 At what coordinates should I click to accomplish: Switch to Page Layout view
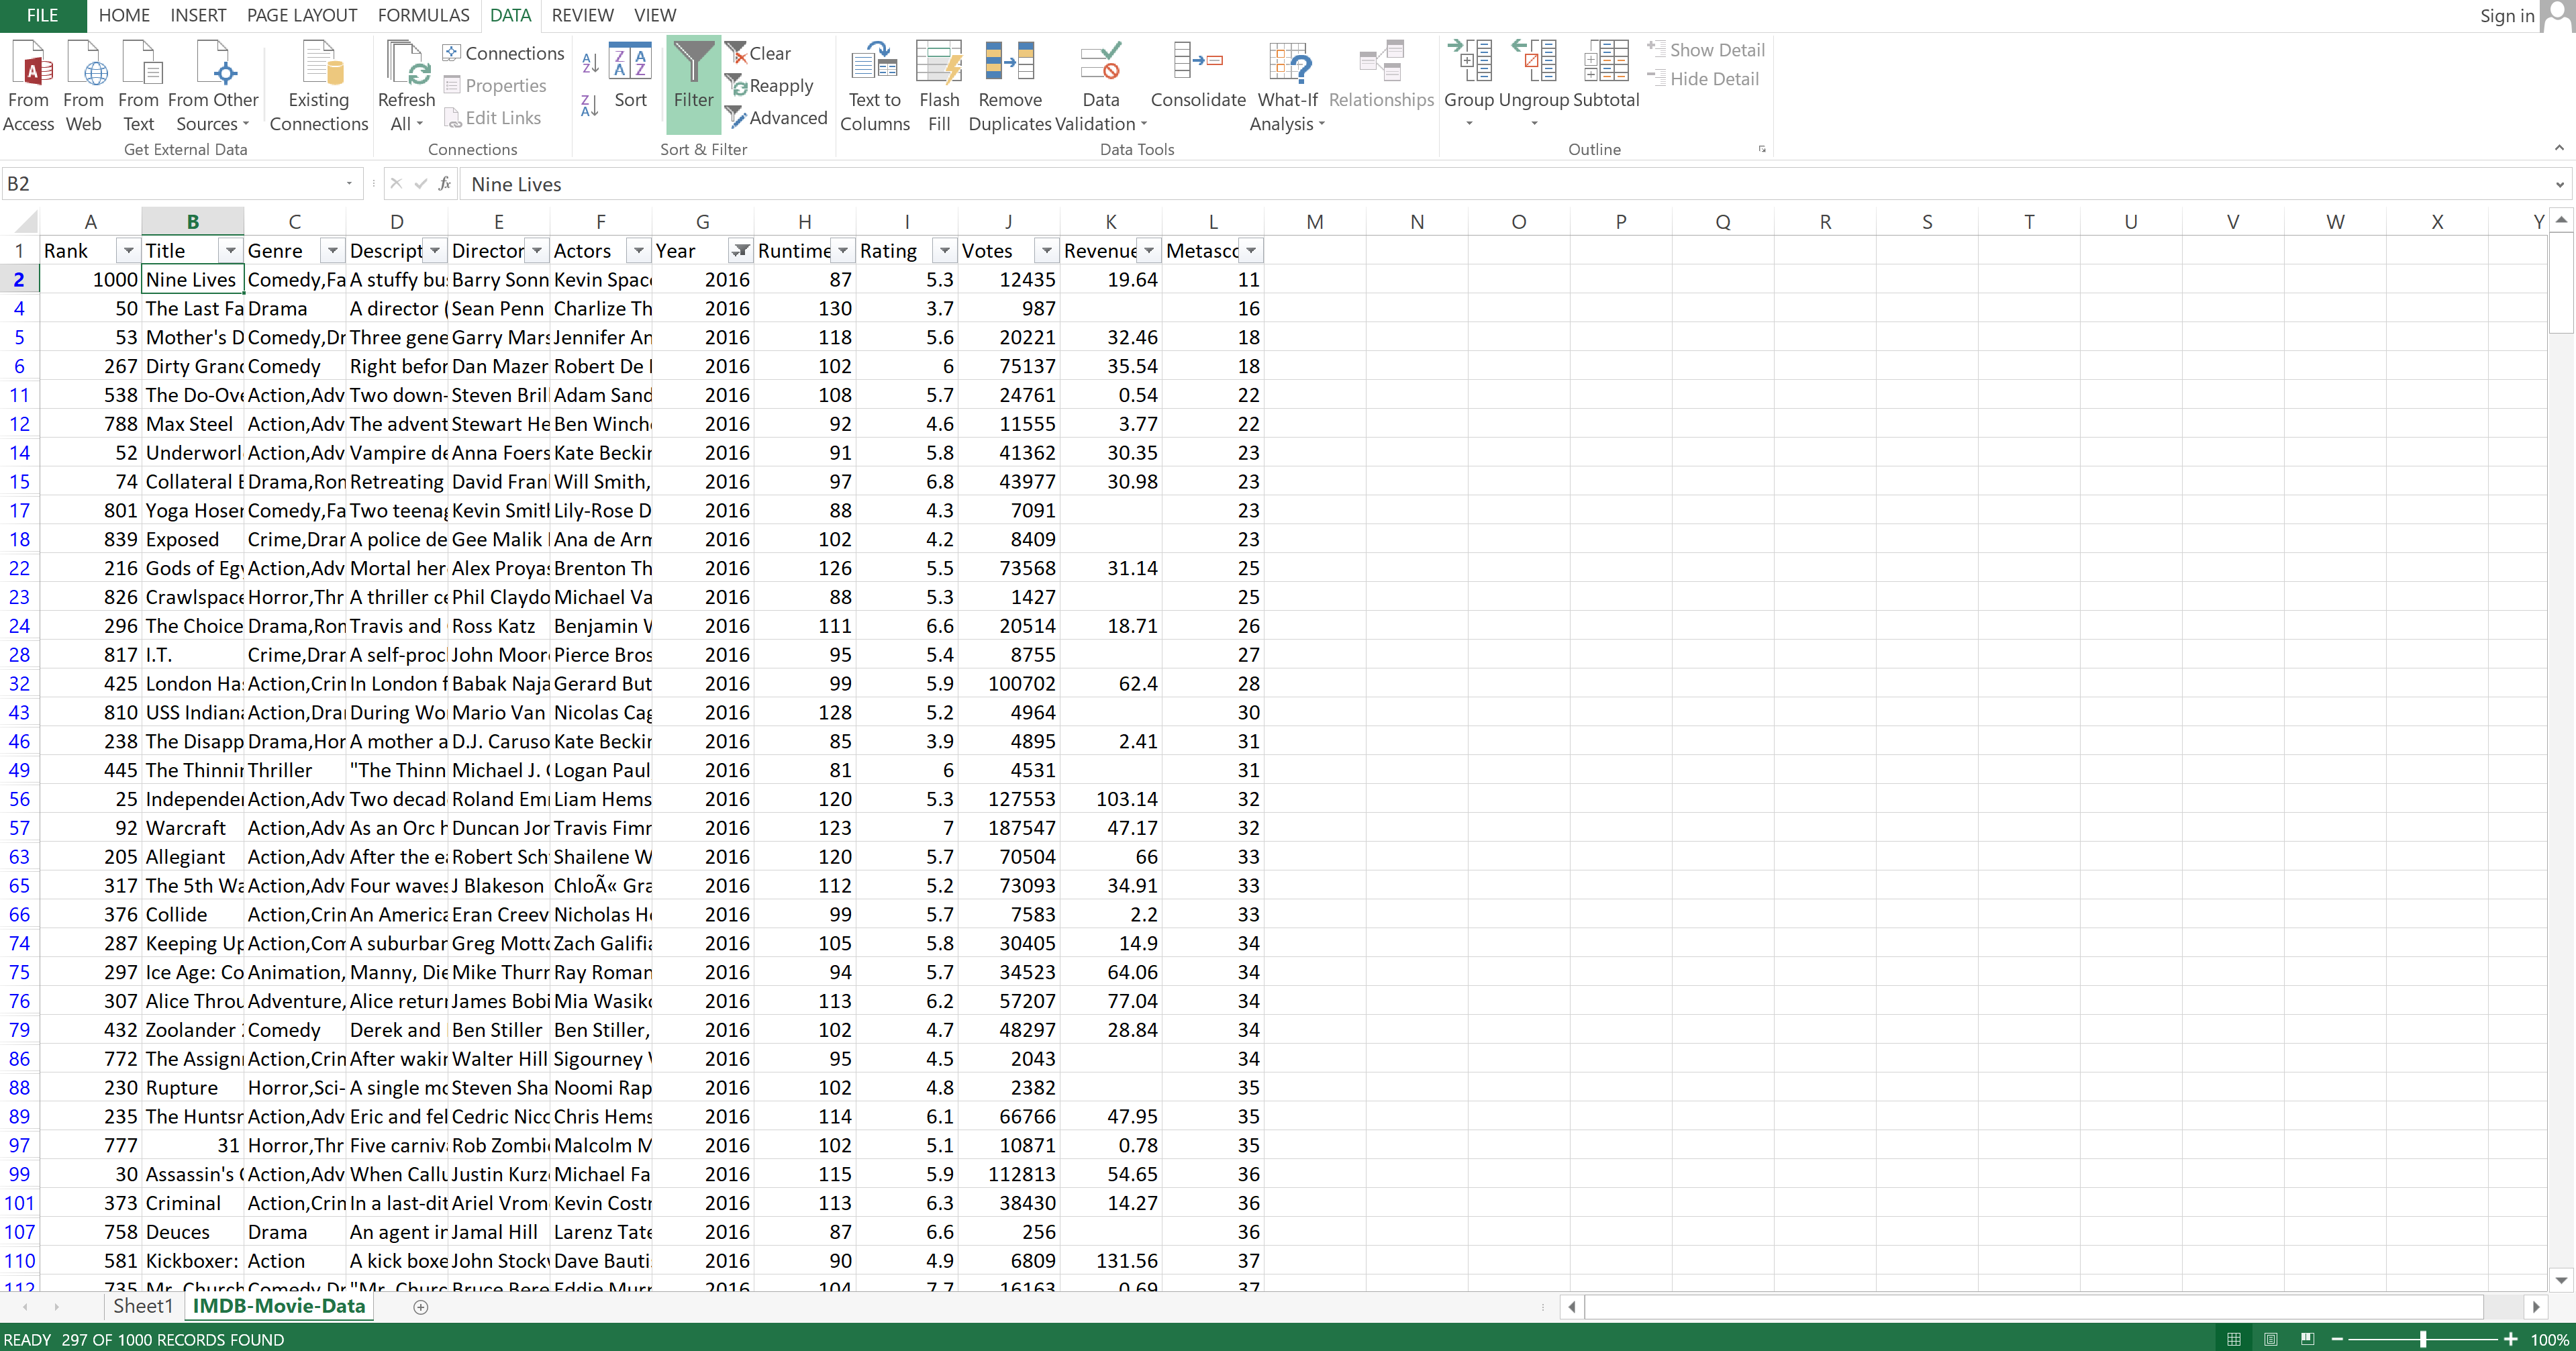pos(2271,1339)
